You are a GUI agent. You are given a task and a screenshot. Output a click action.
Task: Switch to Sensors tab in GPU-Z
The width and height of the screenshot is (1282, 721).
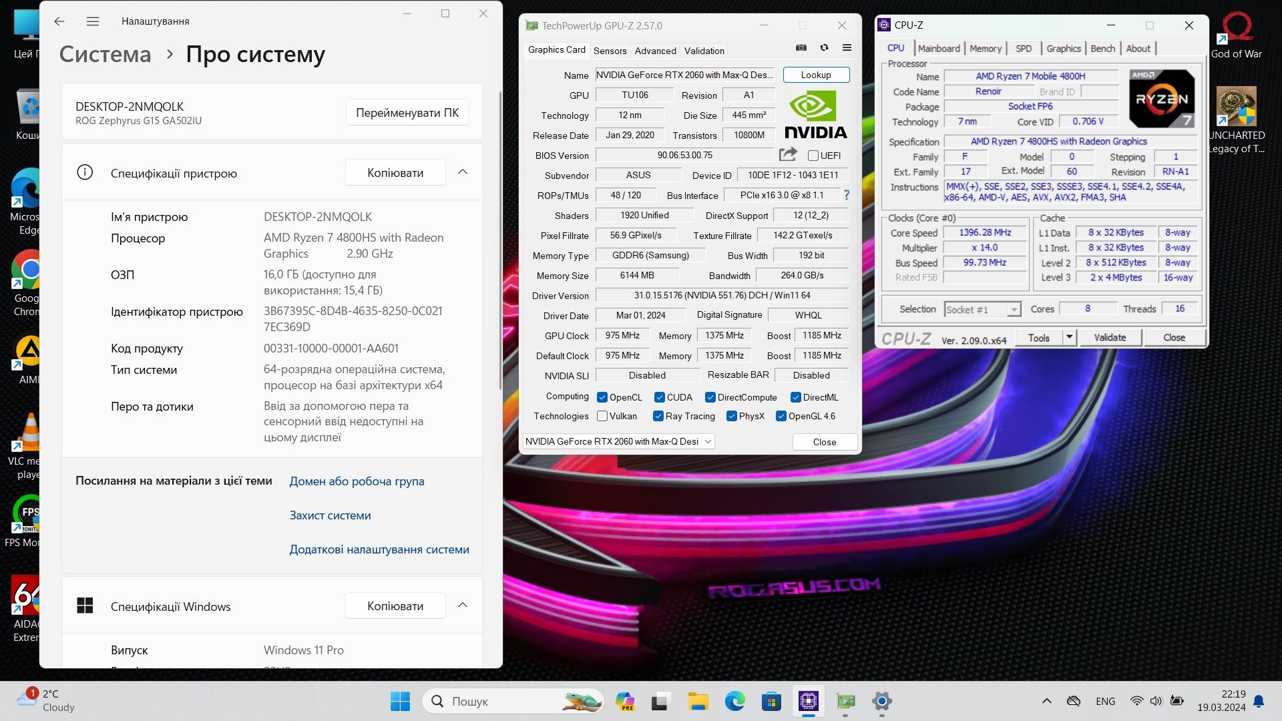[x=610, y=50]
